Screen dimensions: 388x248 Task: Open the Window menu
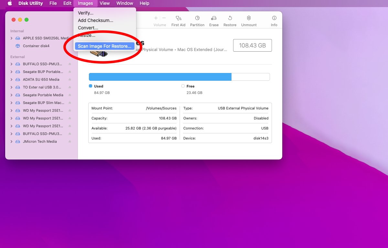tap(124, 3)
